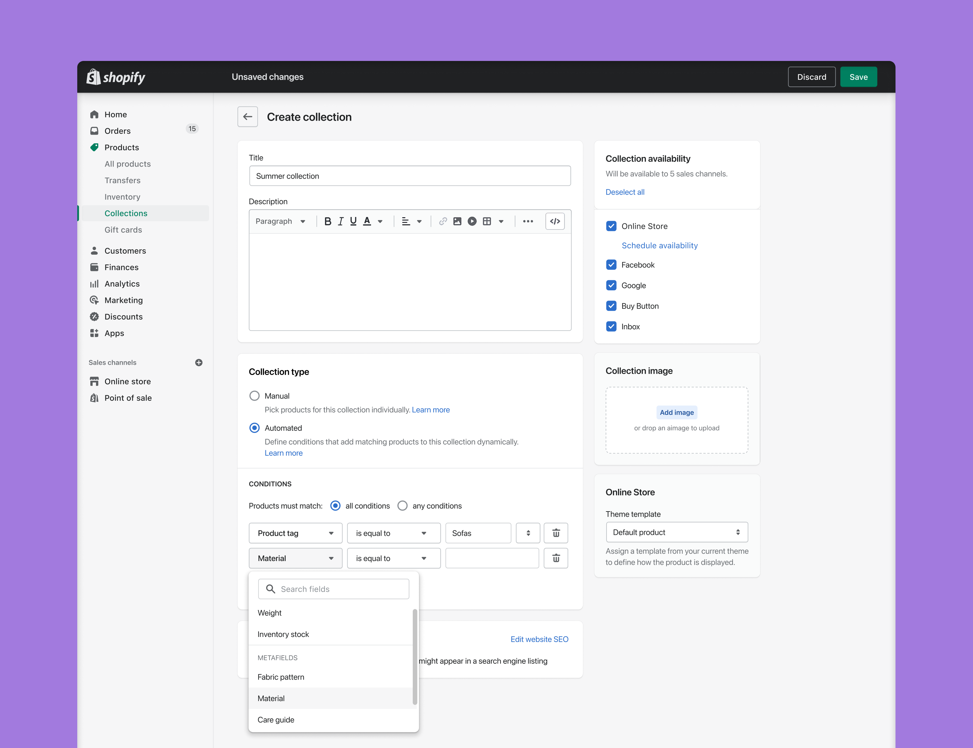Delete the Product tag condition row
Viewport: 973px width, 748px height.
[556, 533]
